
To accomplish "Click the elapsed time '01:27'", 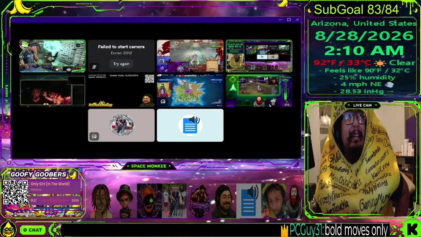I will pos(34,200).
